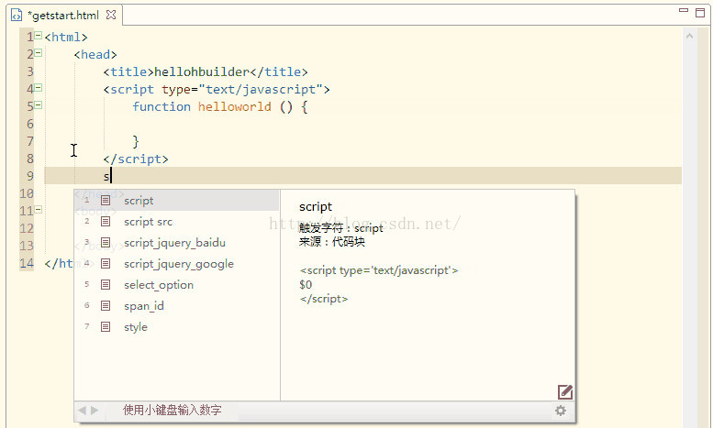This screenshot has width=713, height=428.
Task: Click the '来源：代码块' source text
Action: (332, 242)
